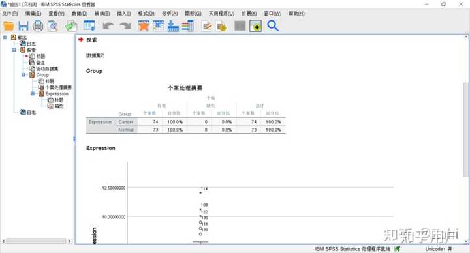This screenshot has height=253, width=470.
Task: Save the output with the floppy disk icon
Action: (x=23, y=26)
